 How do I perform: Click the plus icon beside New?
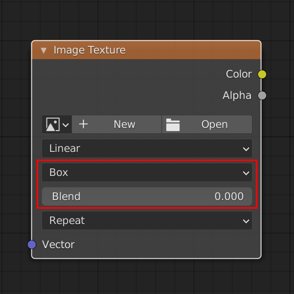click(x=83, y=124)
